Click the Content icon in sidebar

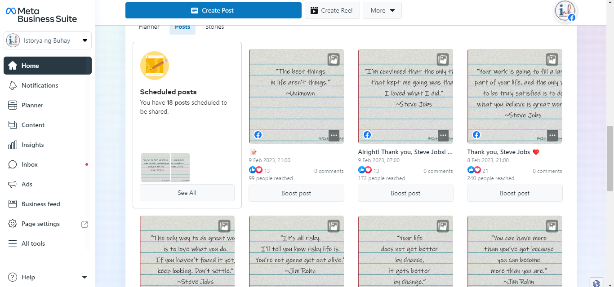coord(13,125)
